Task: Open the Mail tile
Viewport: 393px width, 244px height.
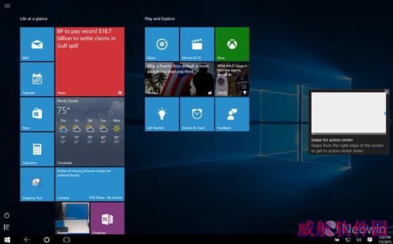Action: (x=37, y=44)
